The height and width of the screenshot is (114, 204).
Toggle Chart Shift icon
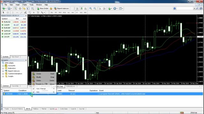(x=104, y=9)
